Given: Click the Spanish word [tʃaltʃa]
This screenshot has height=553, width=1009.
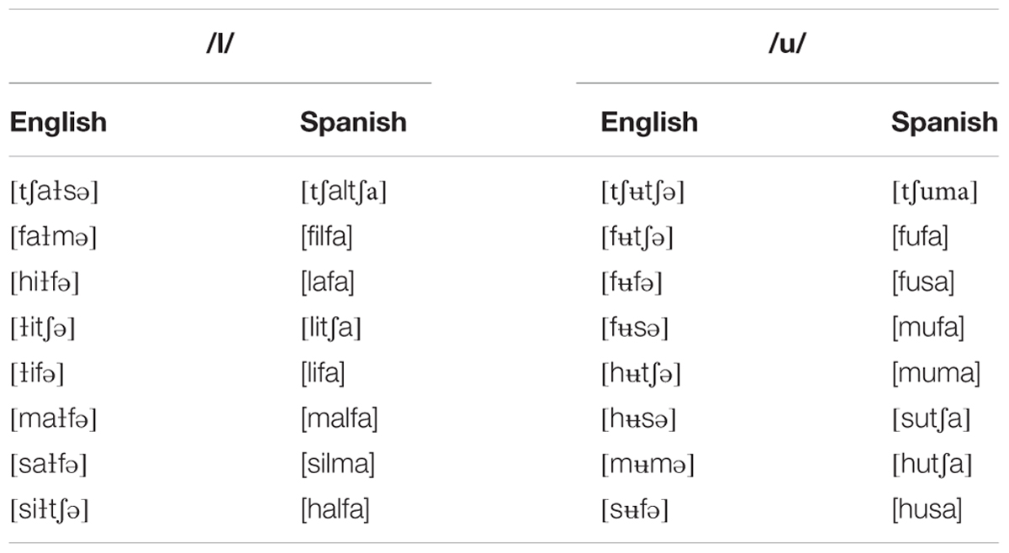Looking at the screenshot, I should [343, 192].
